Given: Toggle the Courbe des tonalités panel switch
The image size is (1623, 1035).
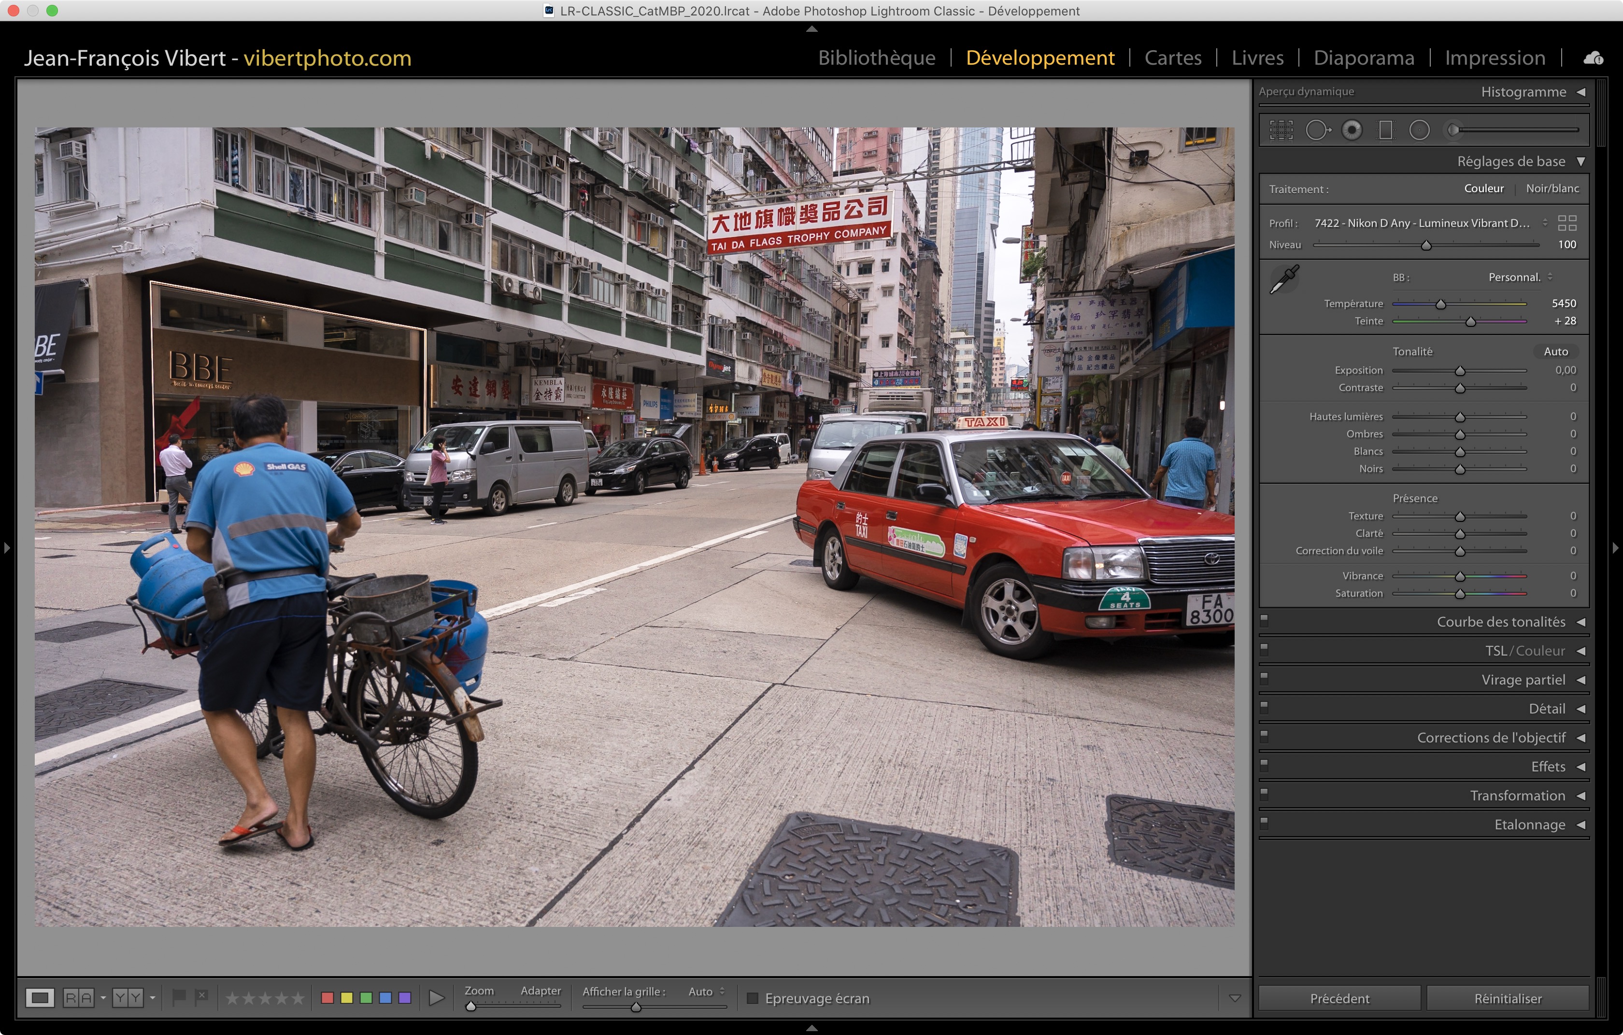Looking at the screenshot, I should click(1265, 620).
